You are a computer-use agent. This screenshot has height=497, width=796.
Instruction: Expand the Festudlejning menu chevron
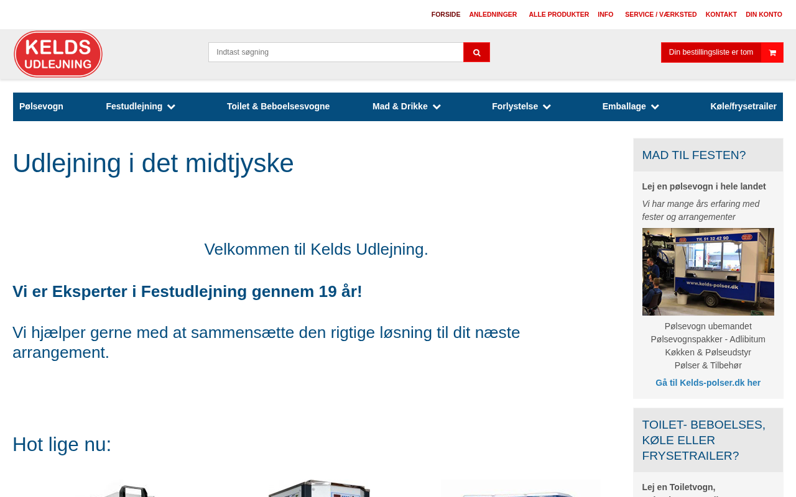(171, 107)
